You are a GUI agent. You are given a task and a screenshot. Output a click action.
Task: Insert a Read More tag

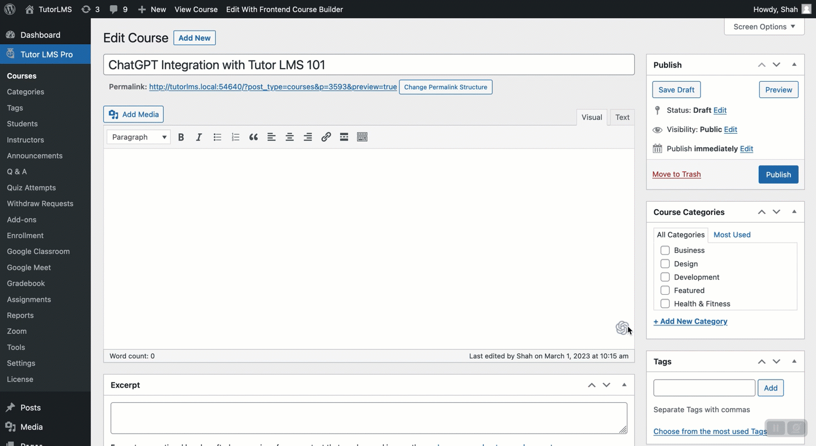(x=344, y=137)
